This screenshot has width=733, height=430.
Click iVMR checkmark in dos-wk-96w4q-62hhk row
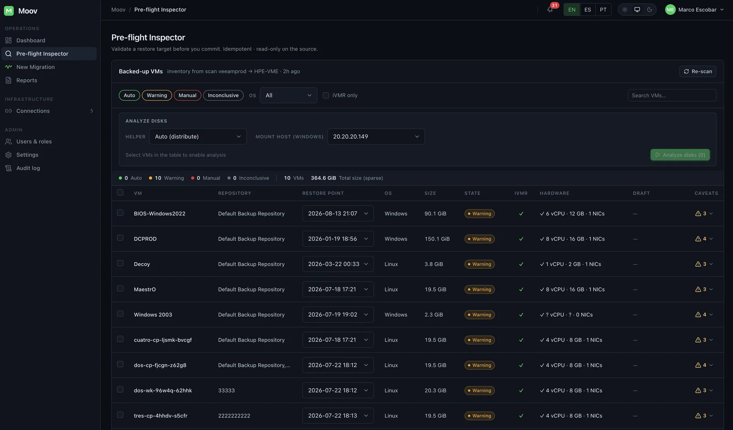point(521,391)
